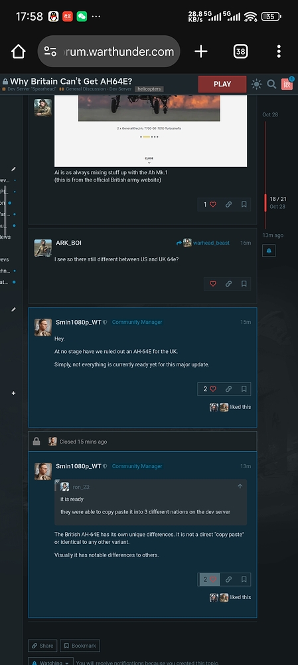Open avatar of user who closed topic
This screenshot has width=298, height=665.
coord(52,442)
